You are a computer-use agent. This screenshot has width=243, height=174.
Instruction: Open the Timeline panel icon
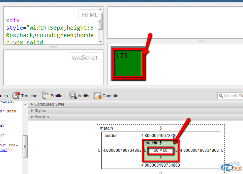pos(16,96)
